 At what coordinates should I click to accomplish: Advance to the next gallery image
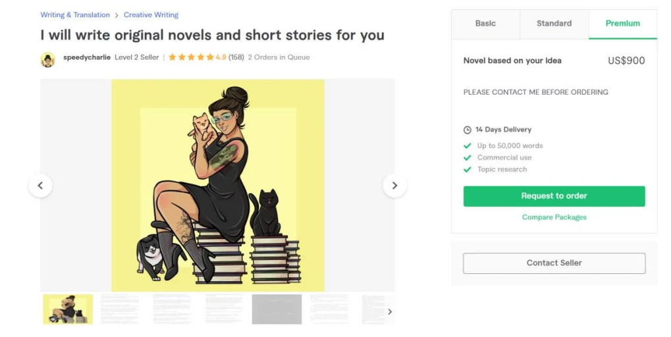pyautogui.click(x=394, y=186)
